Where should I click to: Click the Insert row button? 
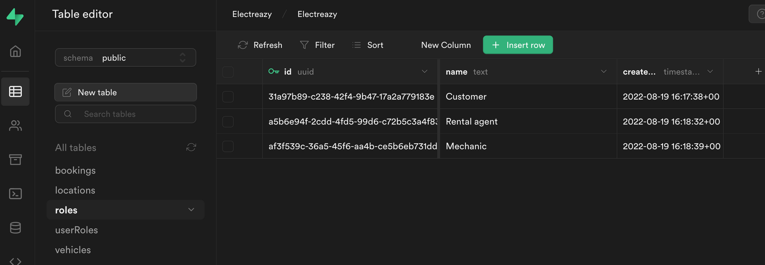tap(518, 45)
